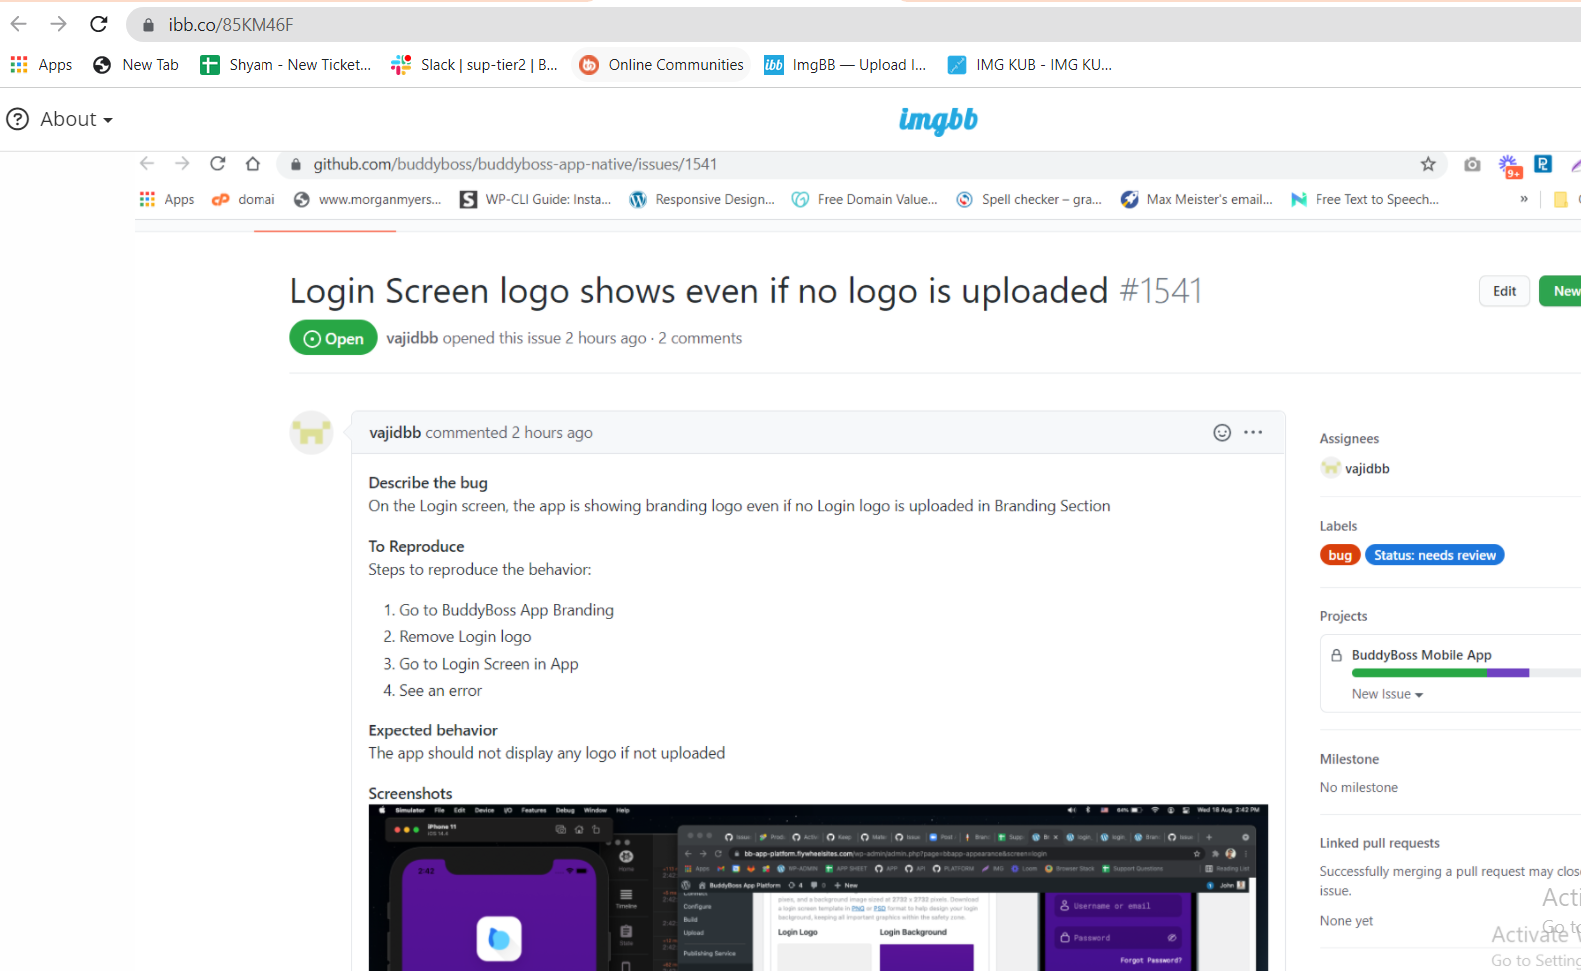Open ImgBB Upload bookmark
The image size is (1581, 971).
[x=845, y=65]
